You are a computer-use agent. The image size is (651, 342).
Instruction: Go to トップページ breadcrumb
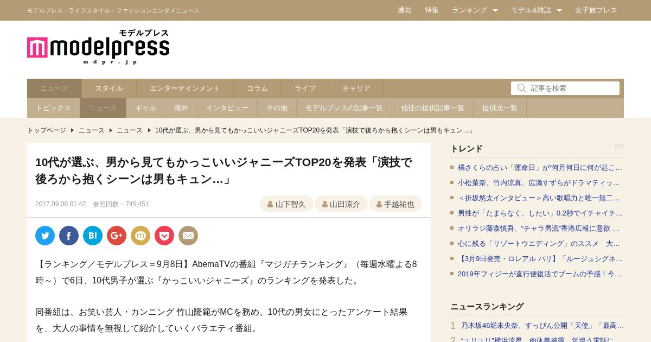tap(47, 130)
